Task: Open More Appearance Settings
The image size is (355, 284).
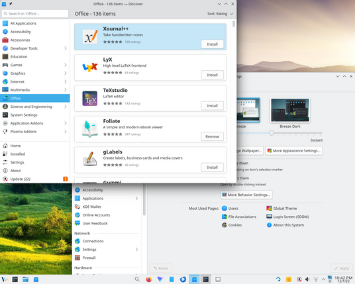Action: tap(294, 151)
